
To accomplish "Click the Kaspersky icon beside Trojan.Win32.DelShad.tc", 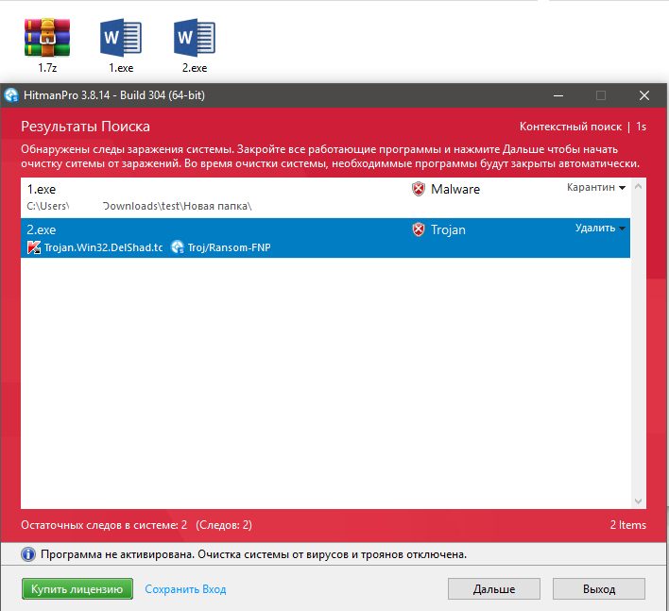I will (34, 247).
